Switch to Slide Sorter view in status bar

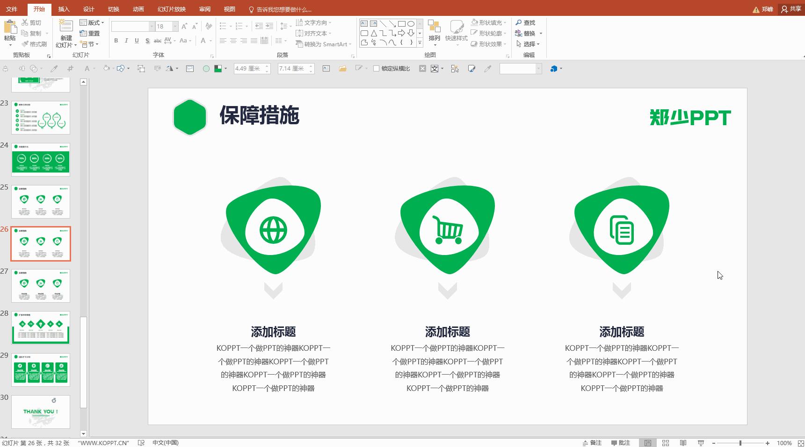point(665,442)
